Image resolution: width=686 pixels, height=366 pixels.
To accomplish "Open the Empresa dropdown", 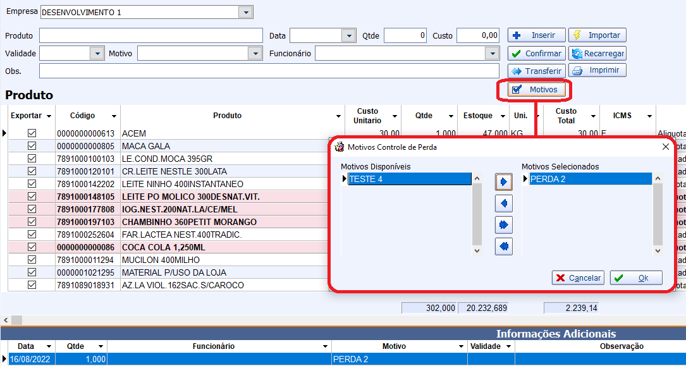I will (245, 12).
